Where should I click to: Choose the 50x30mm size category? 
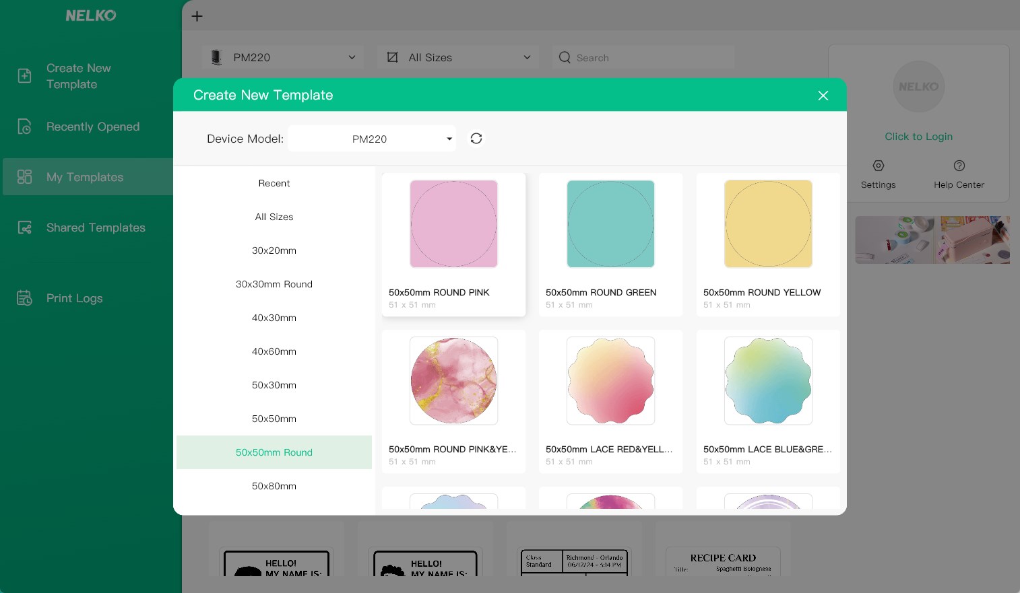274,385
